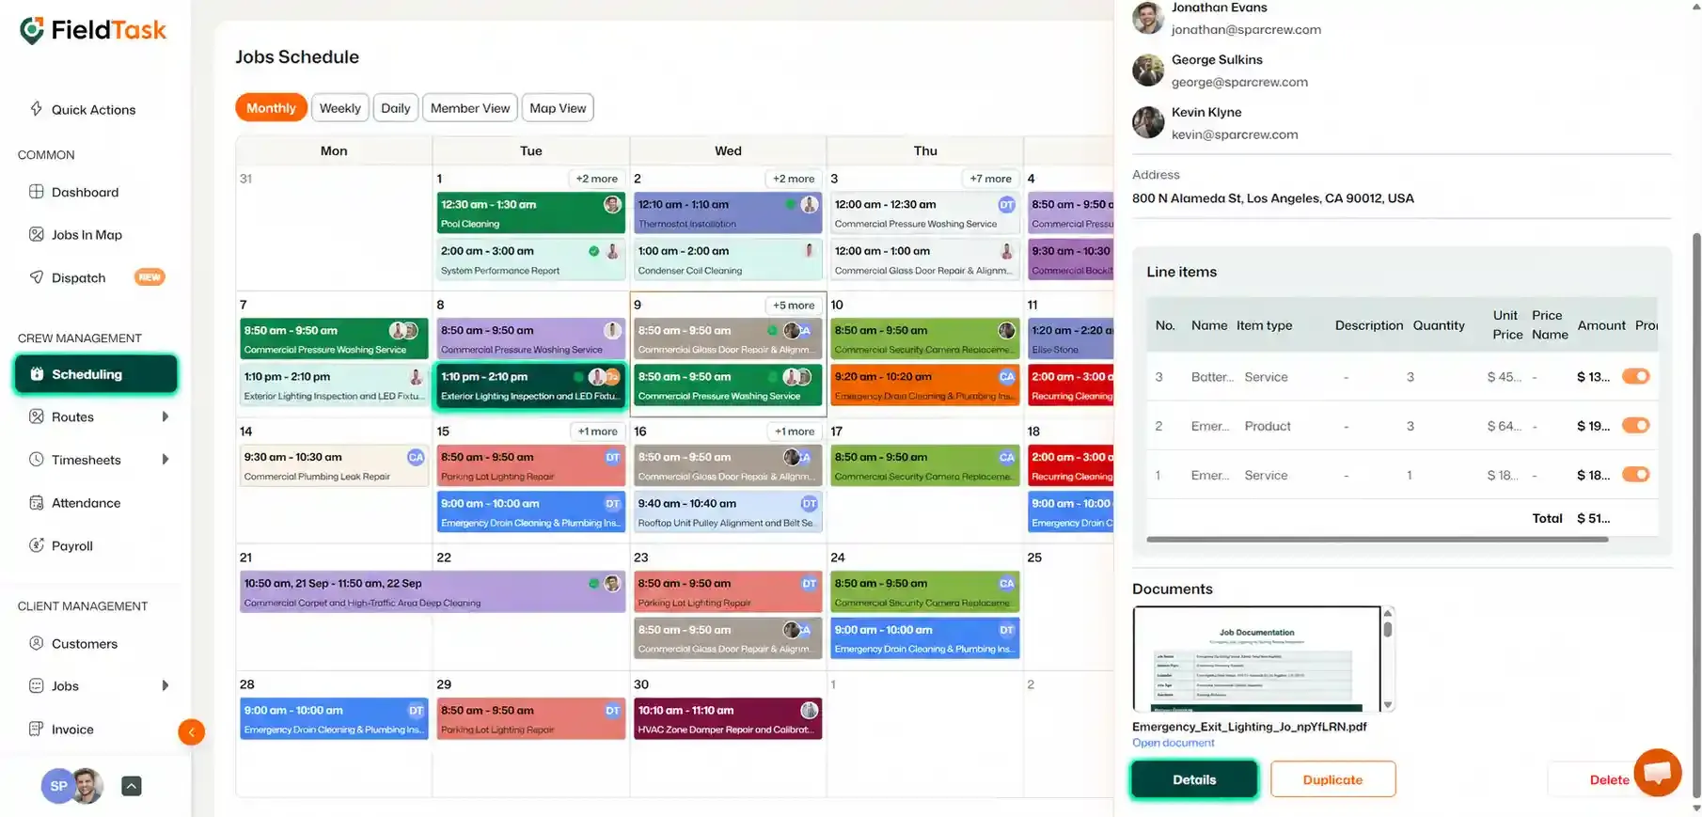
Task: Click the Customers icon in sidebar
Action: (x=37, y=643)
